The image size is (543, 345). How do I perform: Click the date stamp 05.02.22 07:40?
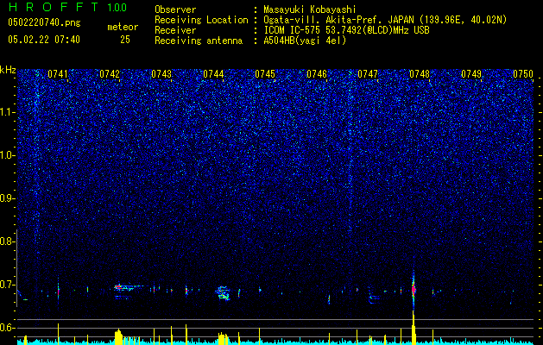point(44,40)
